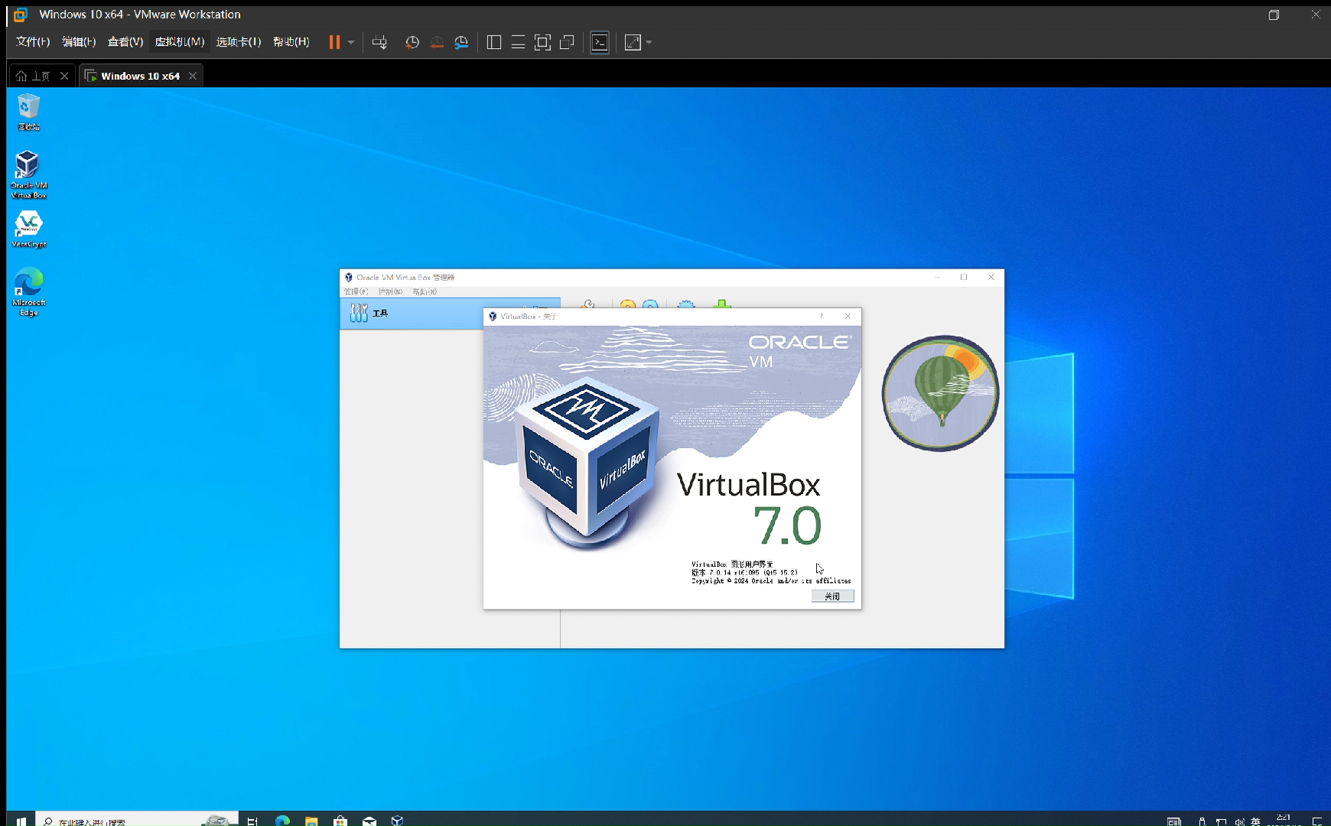Click the console view icon in VMware toolbar
This screenshot has height=826, width=1331.
point(600,42)
